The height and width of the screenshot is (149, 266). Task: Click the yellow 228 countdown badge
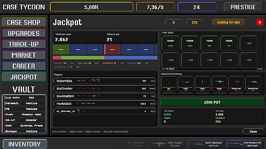coord(194,22)
